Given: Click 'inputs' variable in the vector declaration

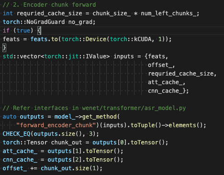Looking at the screenshot, I should [123, 56].
